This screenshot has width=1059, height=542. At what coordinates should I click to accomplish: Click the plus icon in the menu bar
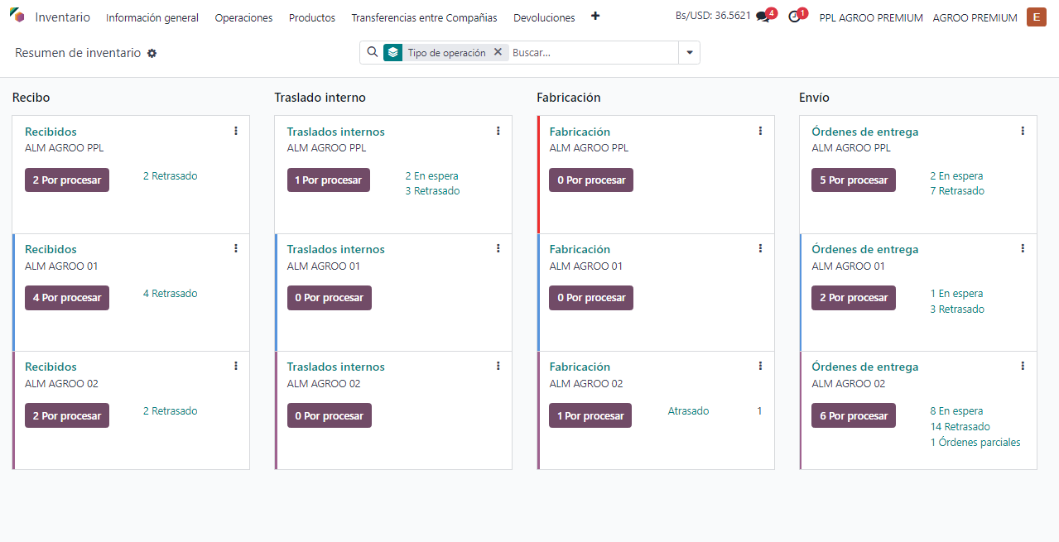[x=595, y=17]
